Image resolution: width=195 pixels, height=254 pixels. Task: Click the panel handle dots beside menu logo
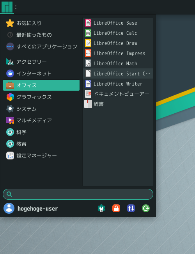coord(16,7)
